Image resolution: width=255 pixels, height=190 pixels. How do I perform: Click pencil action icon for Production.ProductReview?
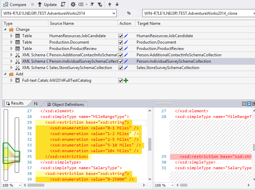(x=126, y=49)
